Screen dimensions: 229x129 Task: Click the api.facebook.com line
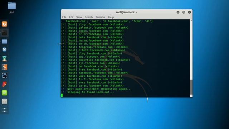coord(91,57)
